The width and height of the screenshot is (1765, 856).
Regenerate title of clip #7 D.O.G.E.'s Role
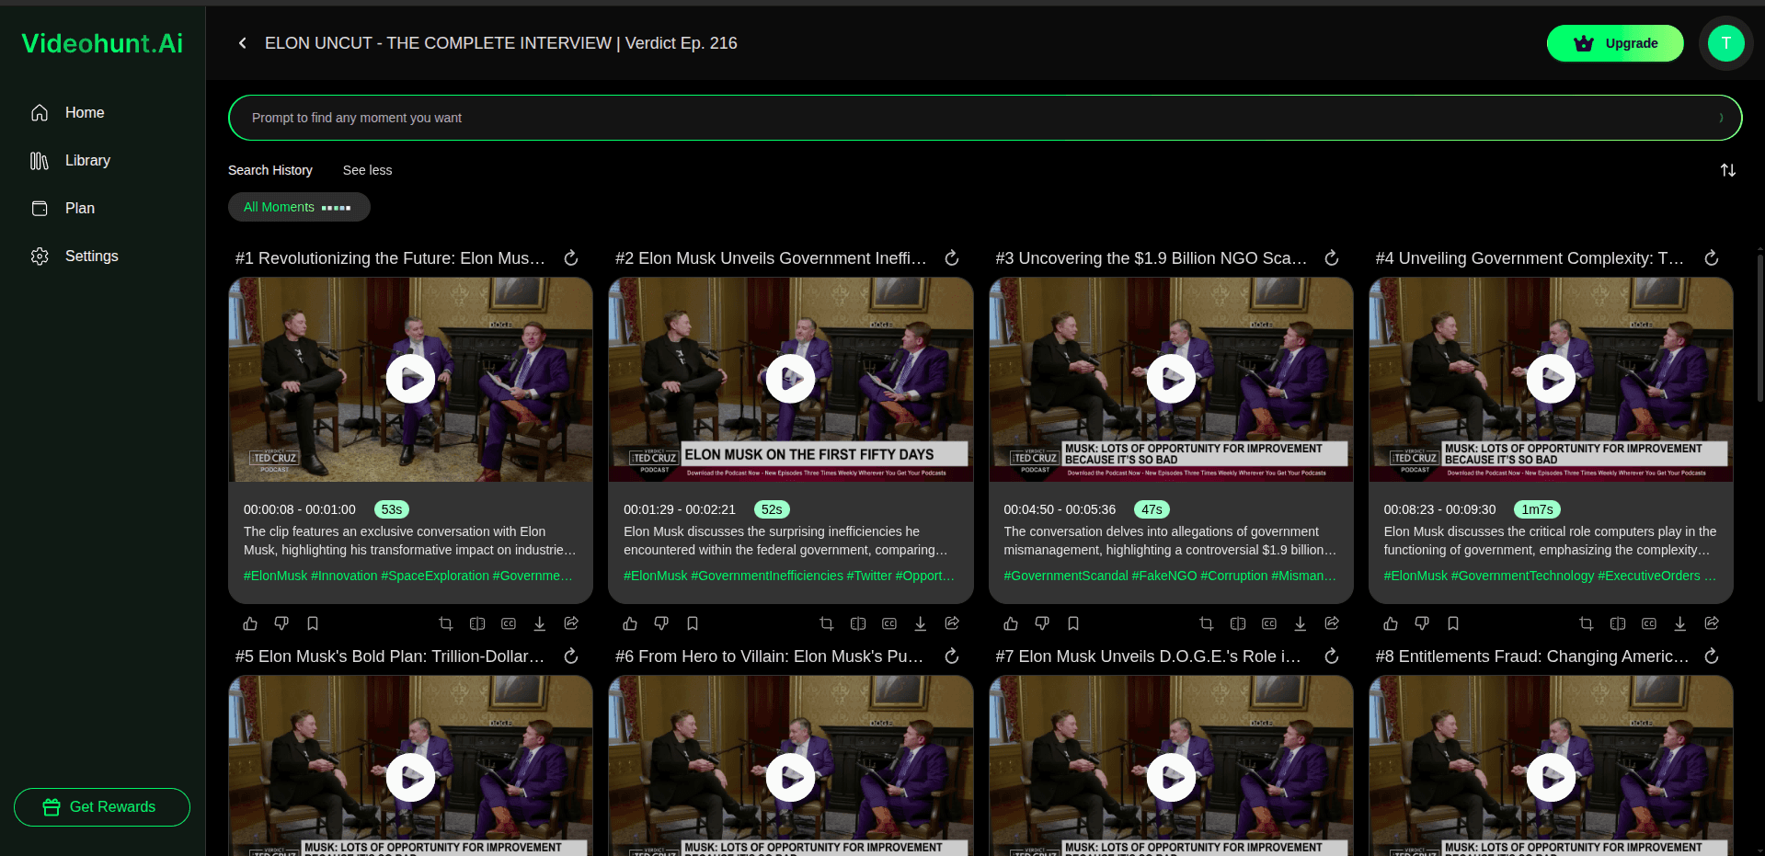1332,656
